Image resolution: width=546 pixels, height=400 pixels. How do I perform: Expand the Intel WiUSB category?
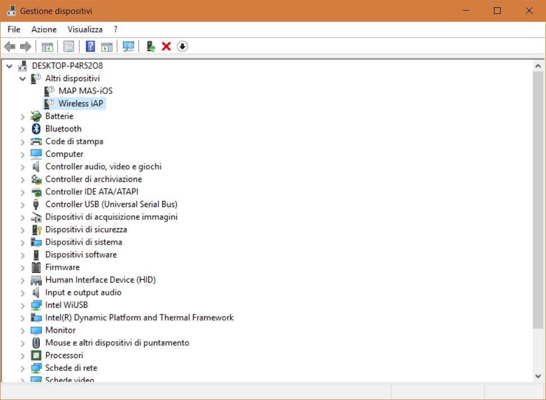click(x=22, y=305)
